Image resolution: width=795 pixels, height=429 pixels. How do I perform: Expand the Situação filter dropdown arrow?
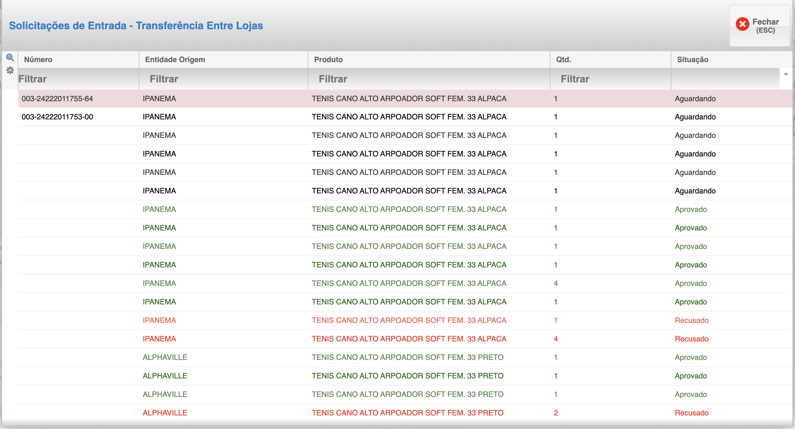coord(786,74)
